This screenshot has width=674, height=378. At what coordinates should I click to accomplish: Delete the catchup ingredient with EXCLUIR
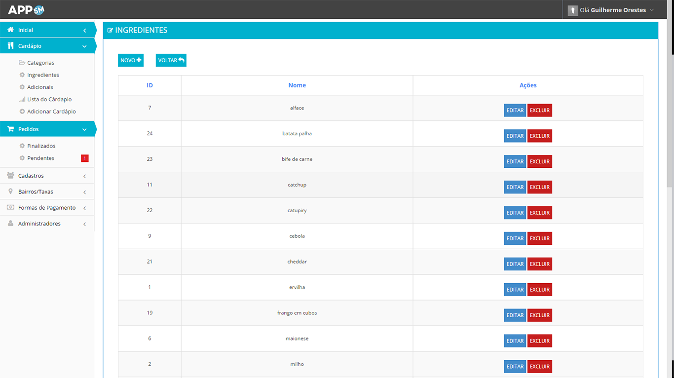pyautogui.click(x=539, y=187)
